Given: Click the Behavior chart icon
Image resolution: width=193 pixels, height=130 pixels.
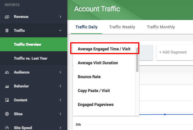Looking at the screenshot, I should click(x=7, y=86).
